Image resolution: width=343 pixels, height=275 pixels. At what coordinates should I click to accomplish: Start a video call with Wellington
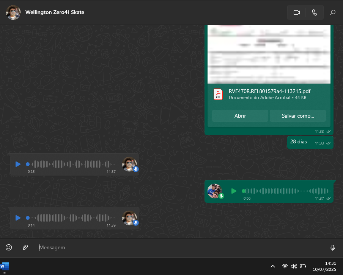pos(296,12)
